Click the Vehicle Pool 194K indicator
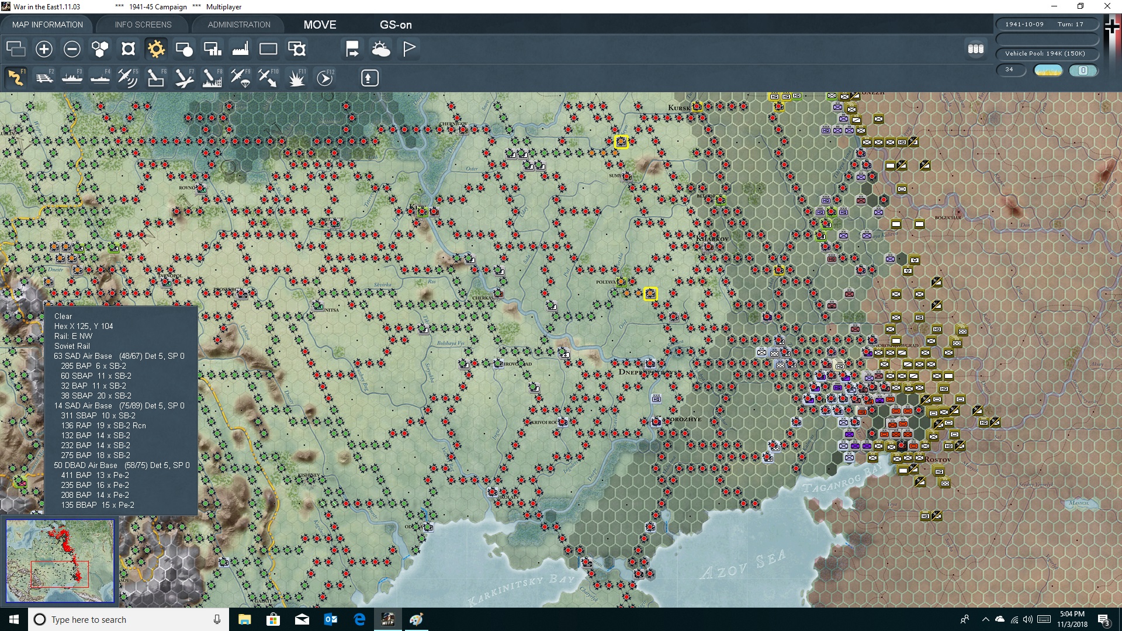 1047,54
